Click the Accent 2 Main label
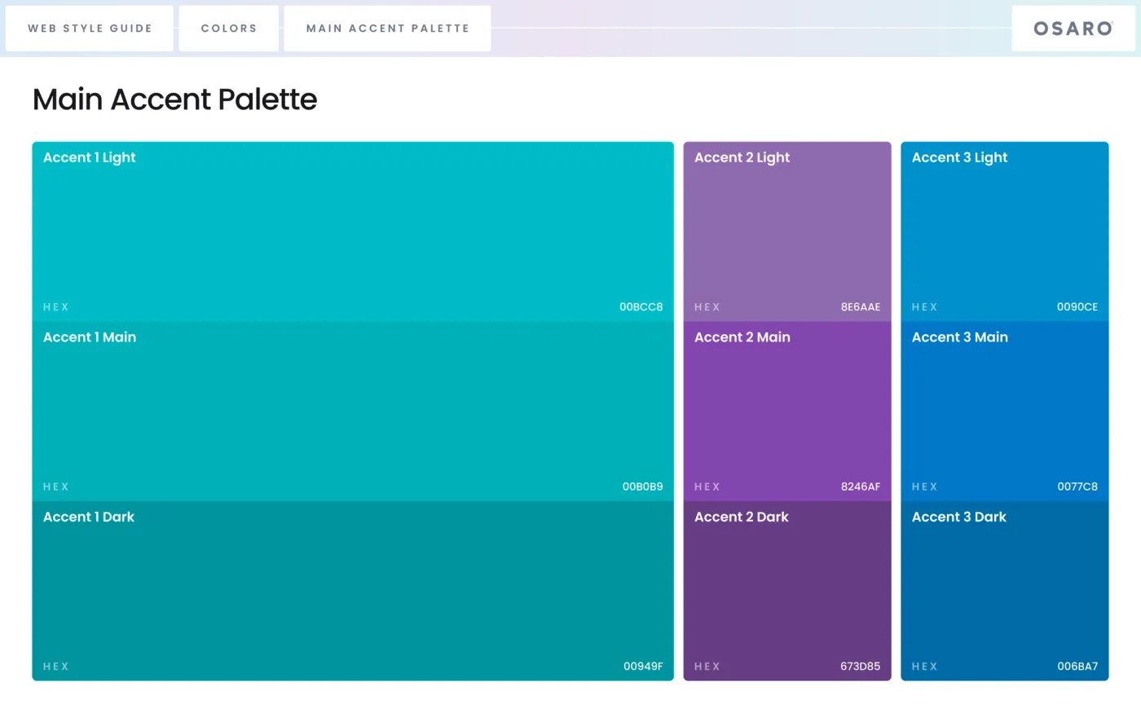This screenshot has height=713, width=1141. coord(742,337)
